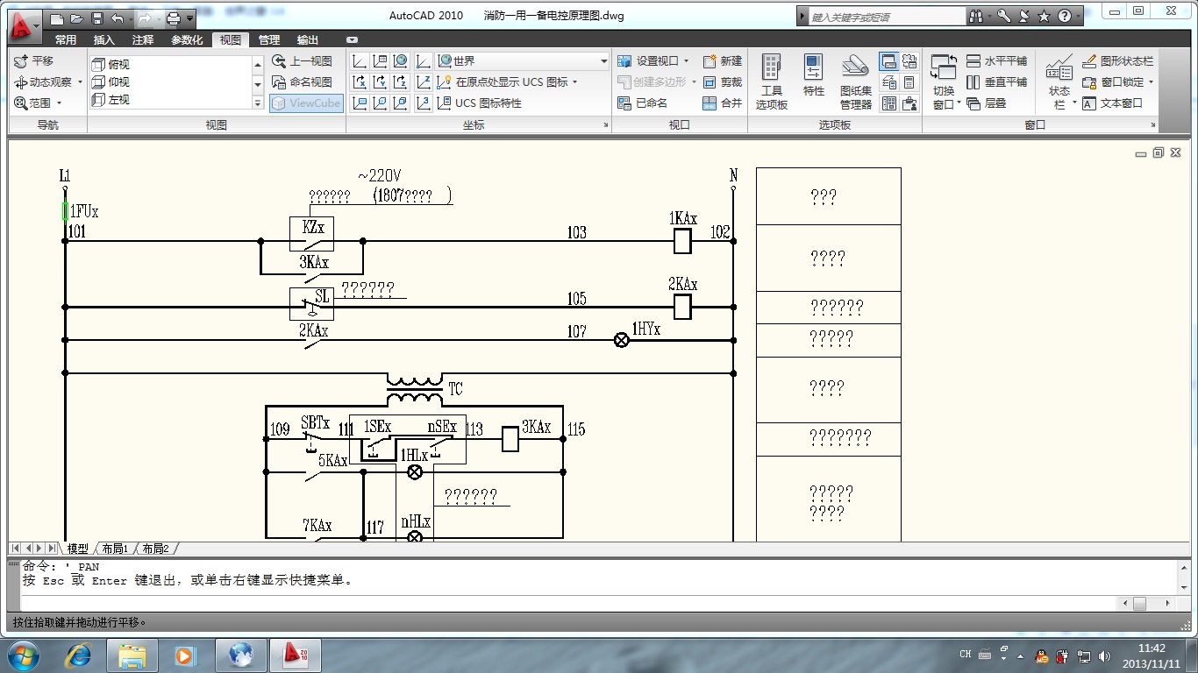Toggle the 文本窗口 text window

1112,103
